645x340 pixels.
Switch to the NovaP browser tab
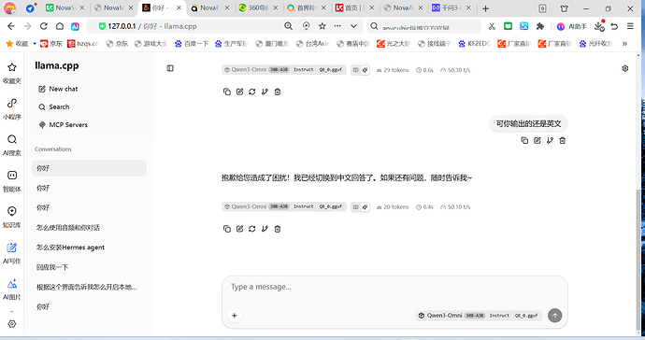point(209,7)
